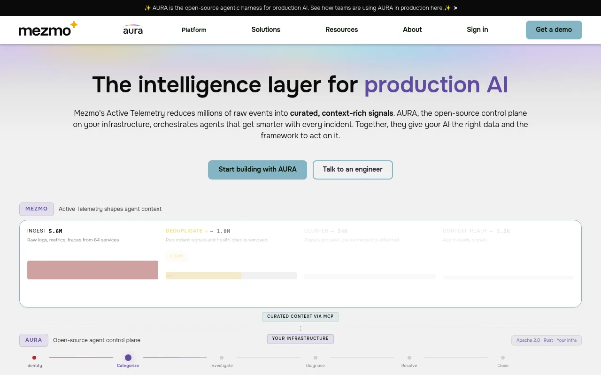Click the CLUSTER 24K heading
The image size is (601, 375).
tap(326, 231)
